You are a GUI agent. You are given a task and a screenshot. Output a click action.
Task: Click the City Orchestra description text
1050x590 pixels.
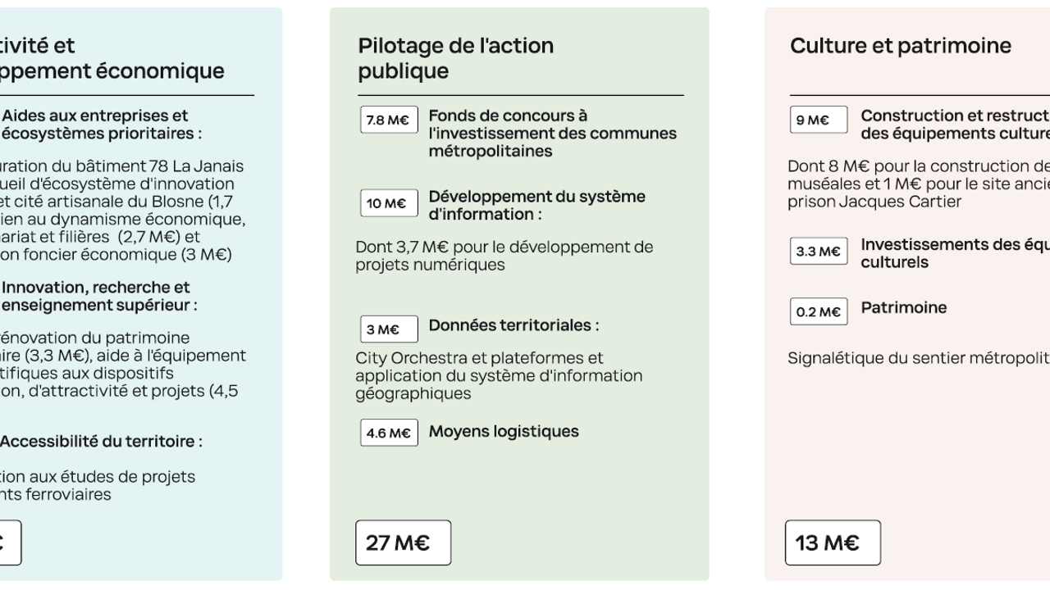(x=498, y=375)
